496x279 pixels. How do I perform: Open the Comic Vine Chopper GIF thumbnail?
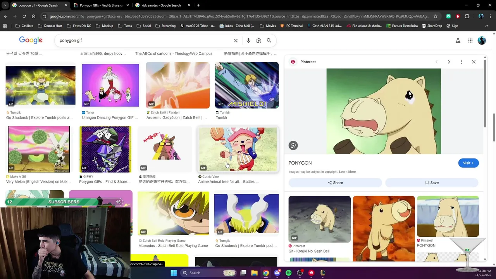(238, 149)
